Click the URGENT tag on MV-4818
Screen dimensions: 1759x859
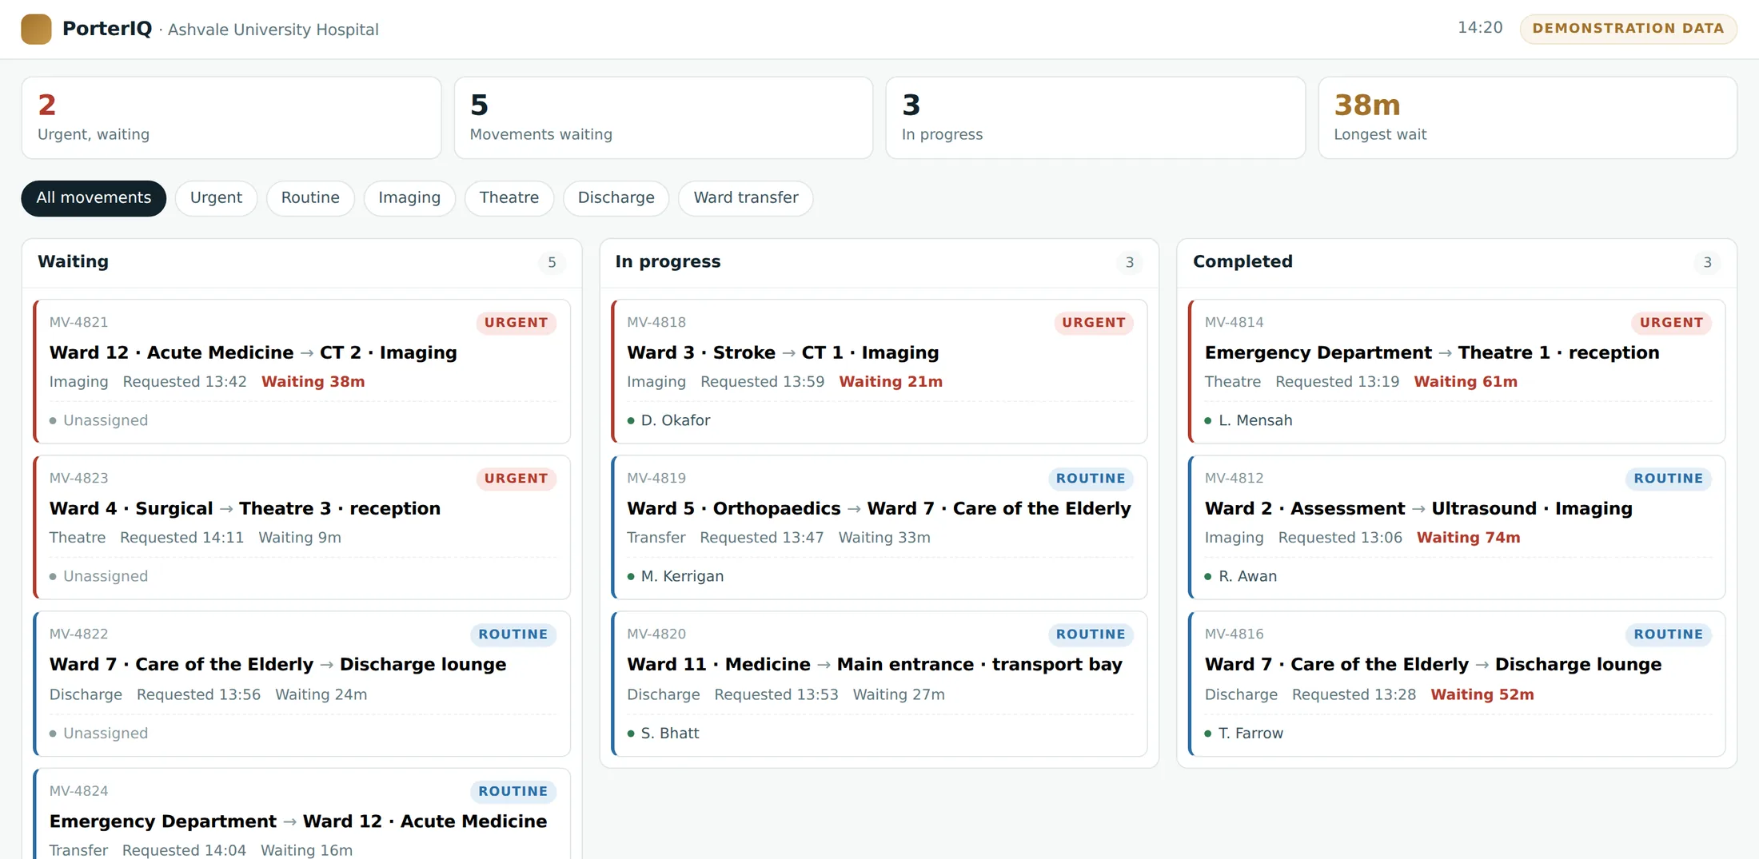click(x=1094, y=323)
